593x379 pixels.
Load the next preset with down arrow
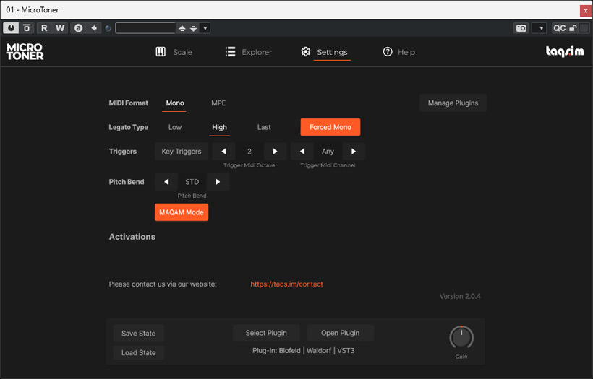pos(193,28)
